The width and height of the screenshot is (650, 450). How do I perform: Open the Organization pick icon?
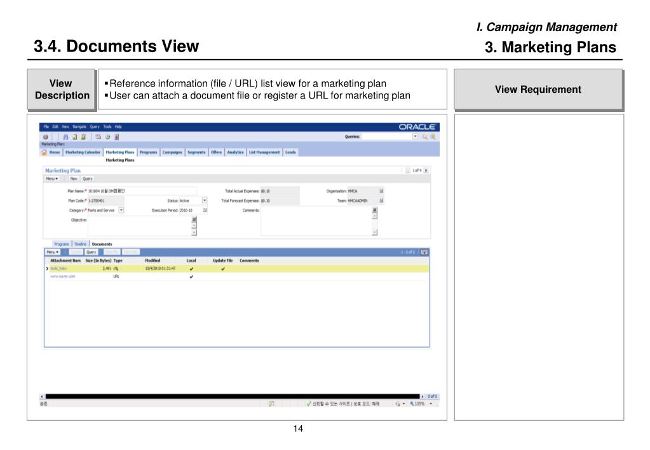coord(381,191)
